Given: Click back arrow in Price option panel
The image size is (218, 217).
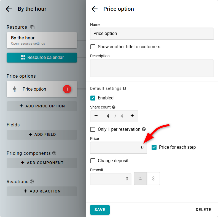Looking at the screenshot, I should (95, 9).
